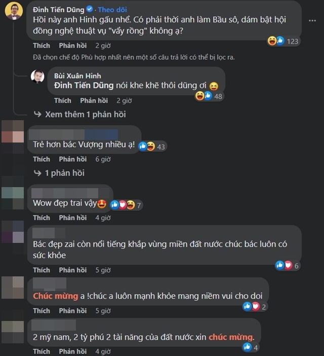Like Đinh Tiến Dũng's comment with 'Thích'
The image size is (324, 356).
42,46
